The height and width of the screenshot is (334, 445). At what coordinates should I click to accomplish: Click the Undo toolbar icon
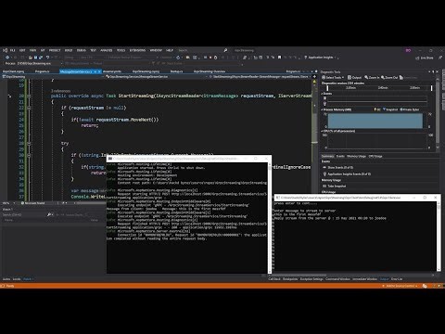[47, 58]
